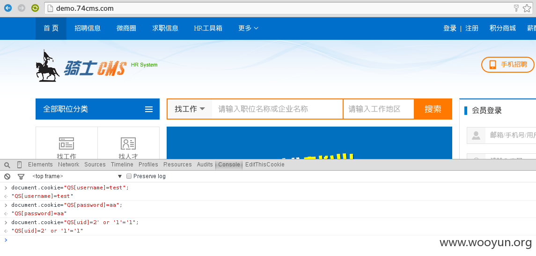This screenshot has width=536, height=256.
Task: Click the 注册 link
Action: pos(472,29)
